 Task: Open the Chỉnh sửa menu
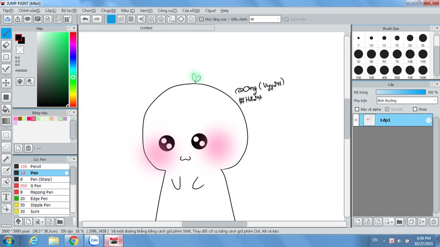click(x=29, y=11)
